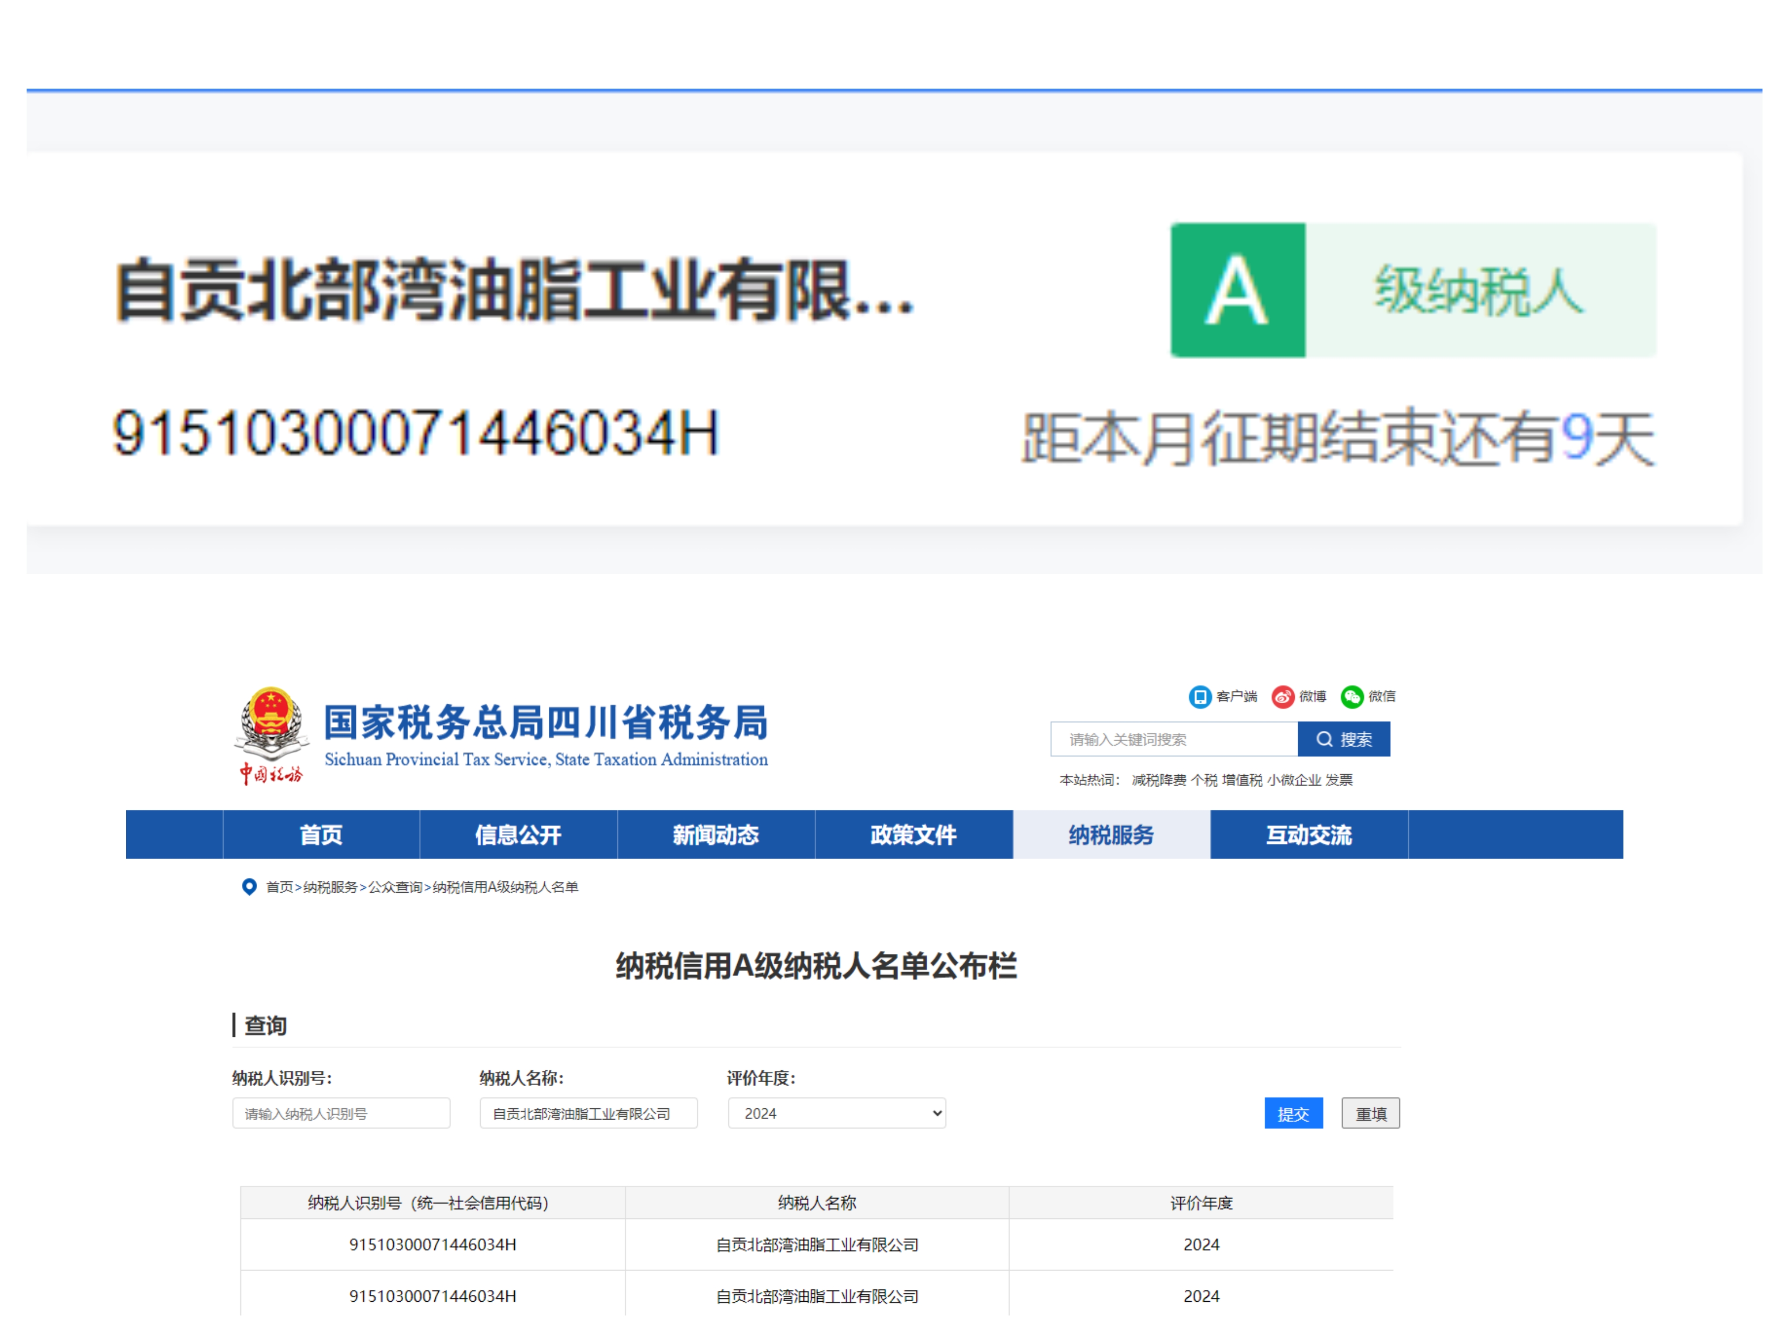Click the 公众查询 breadcrumb link
The image size is (1788, 1341).
(395, 887)
